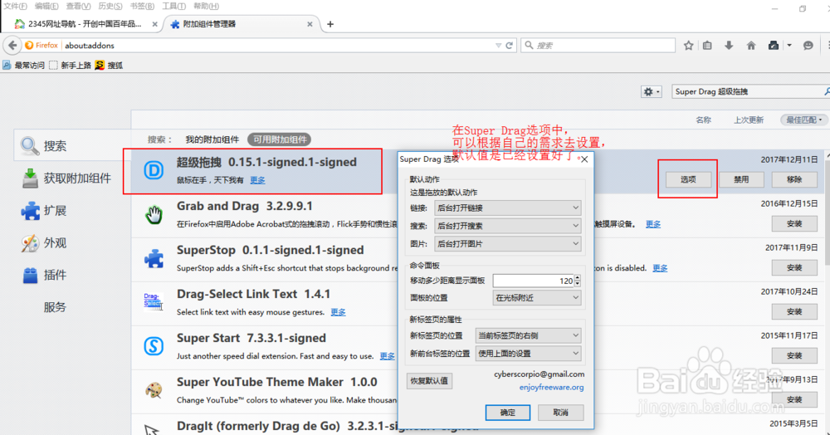Click the 搜狐 bookmark

tap(109, 65)
